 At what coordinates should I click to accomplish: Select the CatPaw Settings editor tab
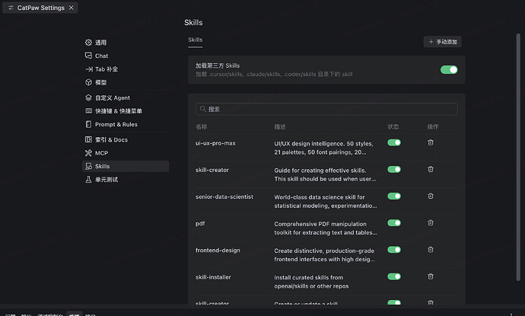(x=40, y=8)
